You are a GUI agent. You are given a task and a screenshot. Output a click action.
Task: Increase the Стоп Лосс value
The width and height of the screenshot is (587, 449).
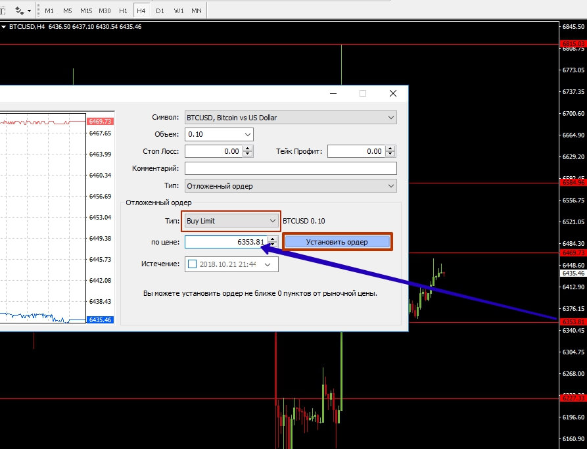coord(247,149)
